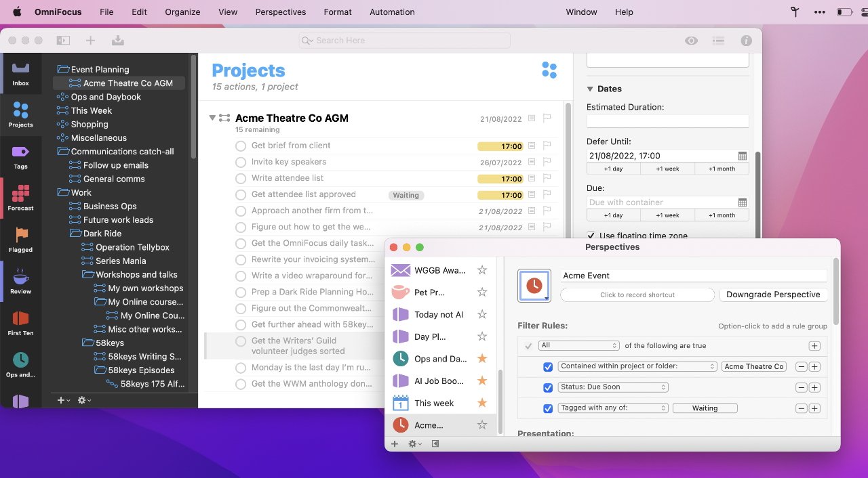The image size is (868, 478).
Task: Star the Today not AI perspective
Action: click(x=482, y=314)
